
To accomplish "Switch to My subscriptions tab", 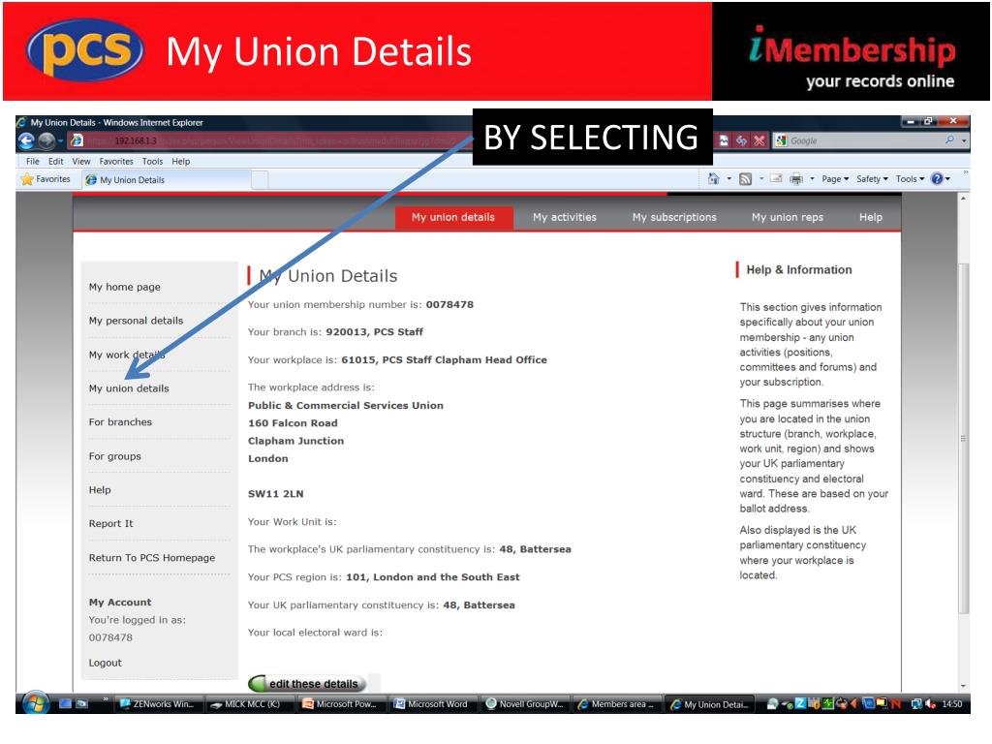I will click(674, 217).
